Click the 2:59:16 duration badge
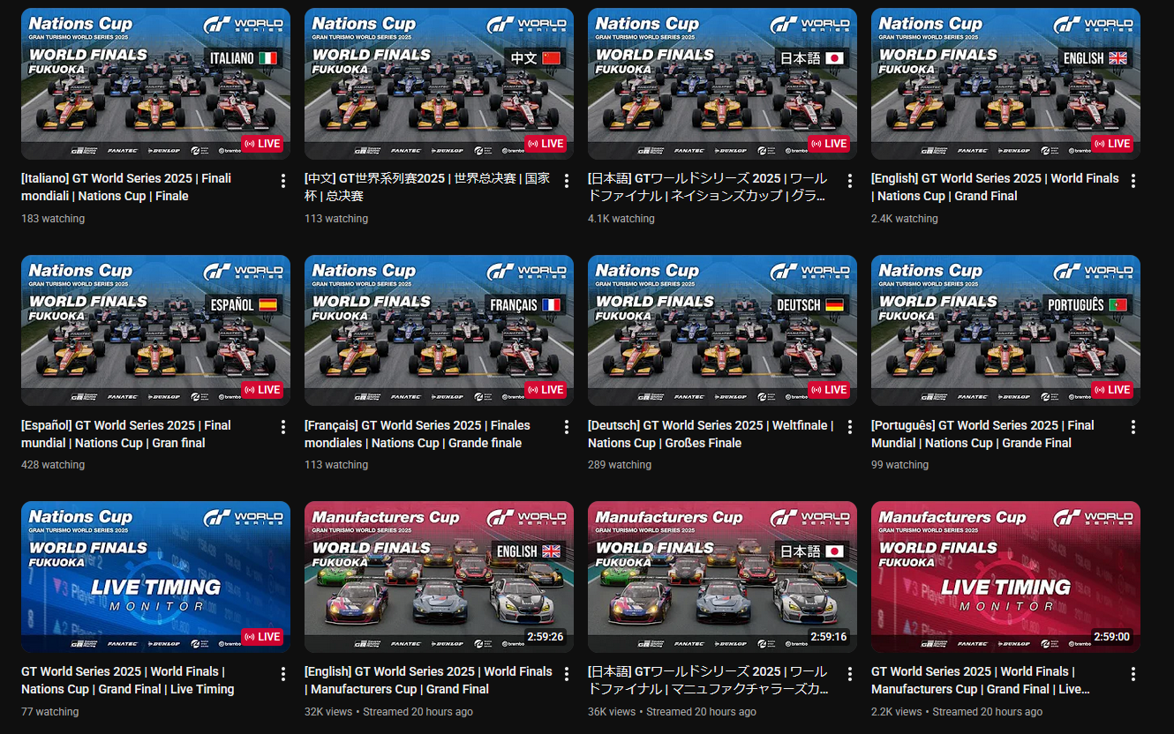Viewport: 1174px width, 734px height. pos(828,637)
